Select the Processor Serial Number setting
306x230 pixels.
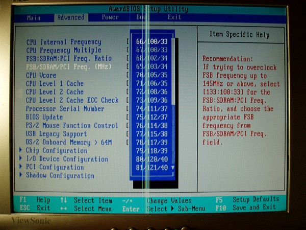(x=65, y=108)
